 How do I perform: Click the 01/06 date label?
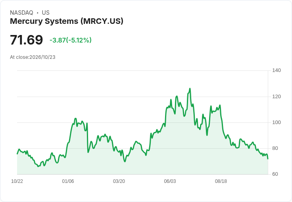[68, 181]
